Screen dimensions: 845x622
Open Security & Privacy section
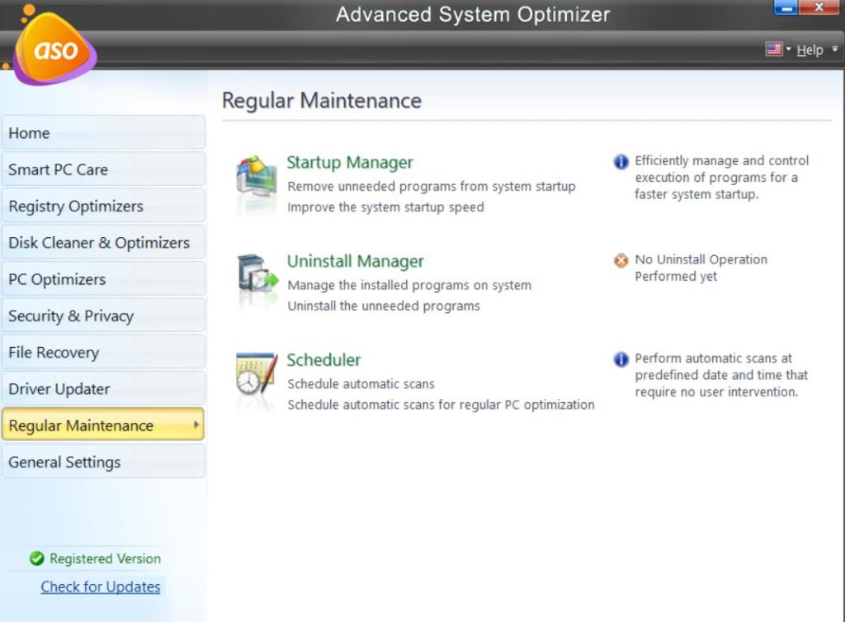coord(103,316)
